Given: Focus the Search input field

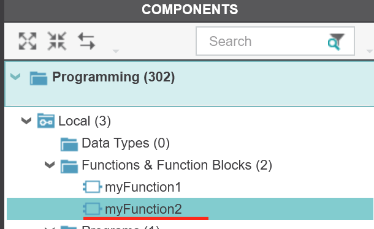Looking at the screenshot, I should (x=275, y=41).
